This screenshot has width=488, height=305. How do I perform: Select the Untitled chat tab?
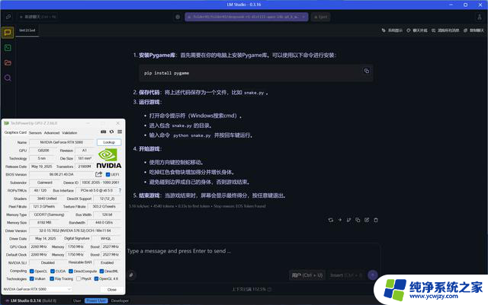[x=27, y=30]
